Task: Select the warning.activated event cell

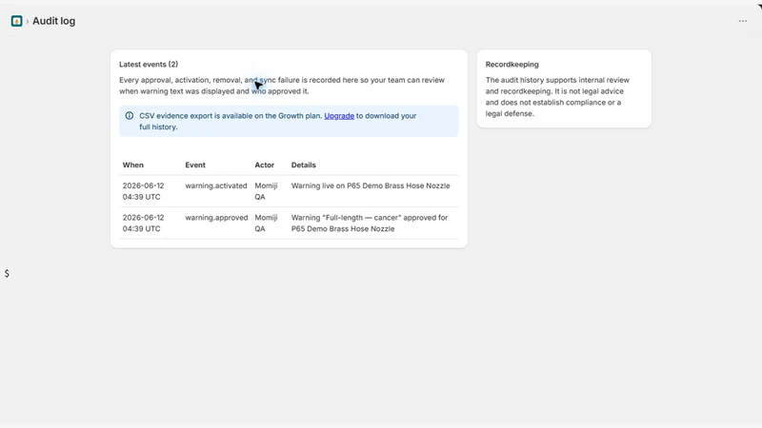Action: (x=216, y=185)
